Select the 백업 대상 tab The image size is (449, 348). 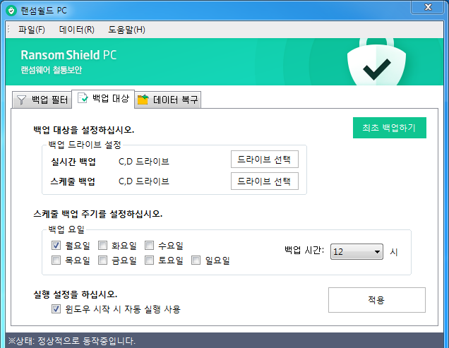pos(103,99)
